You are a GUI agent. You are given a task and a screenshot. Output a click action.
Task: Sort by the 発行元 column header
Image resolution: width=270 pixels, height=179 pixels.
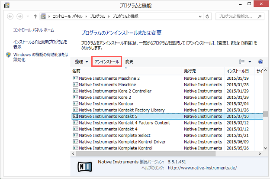203,71
